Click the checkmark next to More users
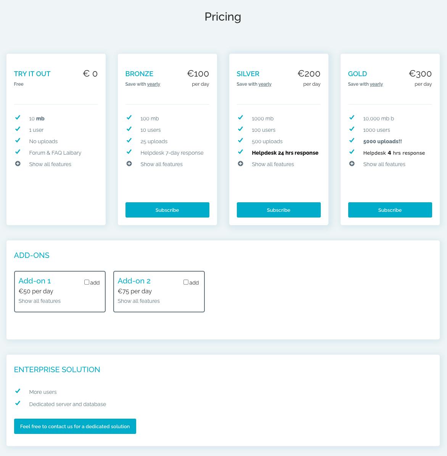The height and width of the screenshot is (456, 447). point(18,391)
